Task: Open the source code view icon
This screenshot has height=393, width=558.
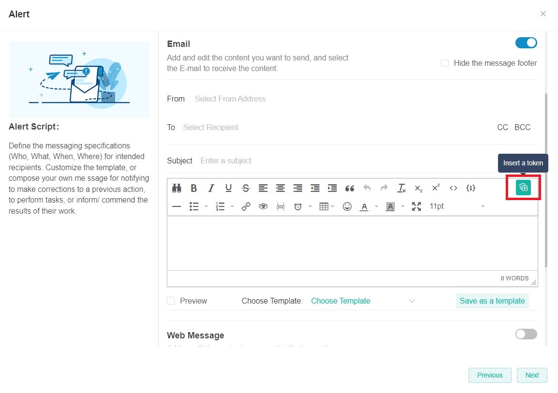Action: pos(453,188)
